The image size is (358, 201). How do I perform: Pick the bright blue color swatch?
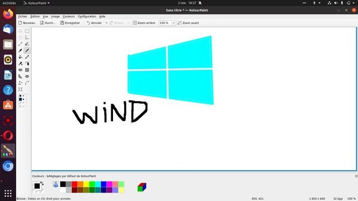103,184
